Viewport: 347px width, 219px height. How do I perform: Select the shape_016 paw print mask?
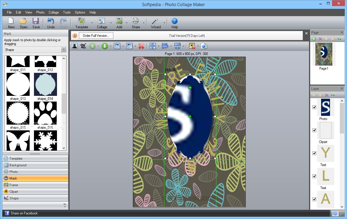click(x=45, y=113)
